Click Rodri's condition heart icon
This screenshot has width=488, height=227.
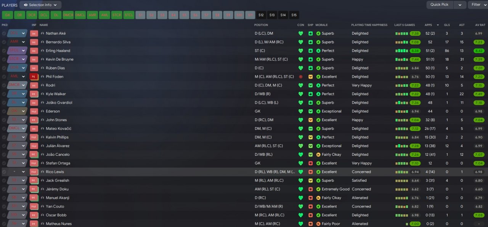[301, 85]
